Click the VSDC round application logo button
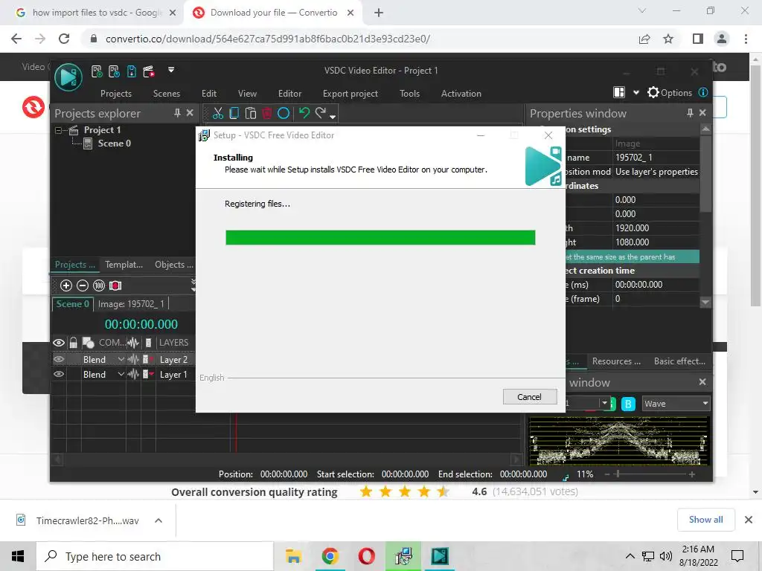The image size is (762, 571). click(68, 77)
